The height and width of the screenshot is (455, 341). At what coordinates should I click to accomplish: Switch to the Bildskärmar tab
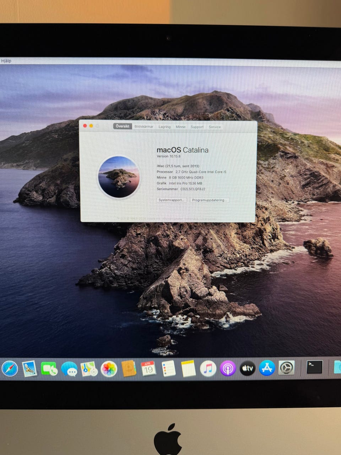[x=144, y=127]
